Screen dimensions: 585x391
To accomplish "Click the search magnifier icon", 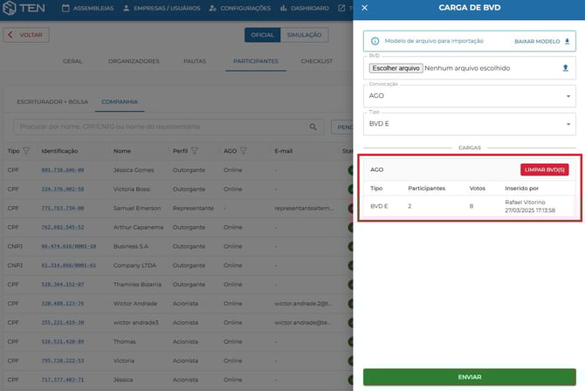I will coord(313,127).
